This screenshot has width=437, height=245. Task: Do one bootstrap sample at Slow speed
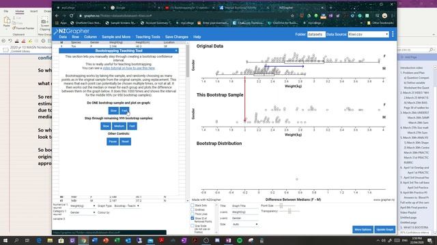pos(113,110)
